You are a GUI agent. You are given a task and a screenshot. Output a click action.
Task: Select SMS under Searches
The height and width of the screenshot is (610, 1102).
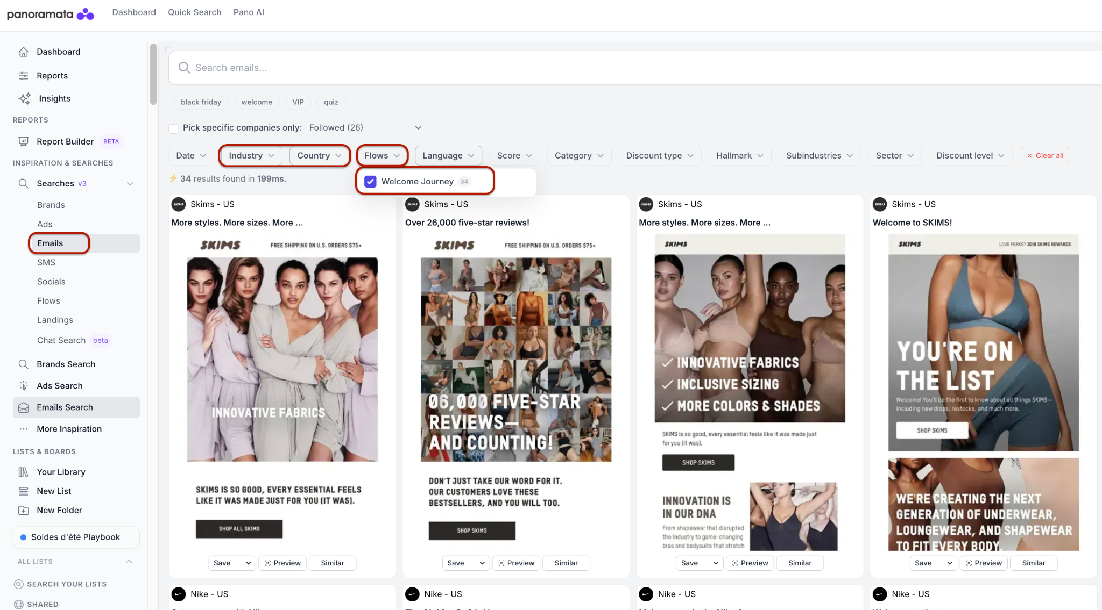(46, 263)
